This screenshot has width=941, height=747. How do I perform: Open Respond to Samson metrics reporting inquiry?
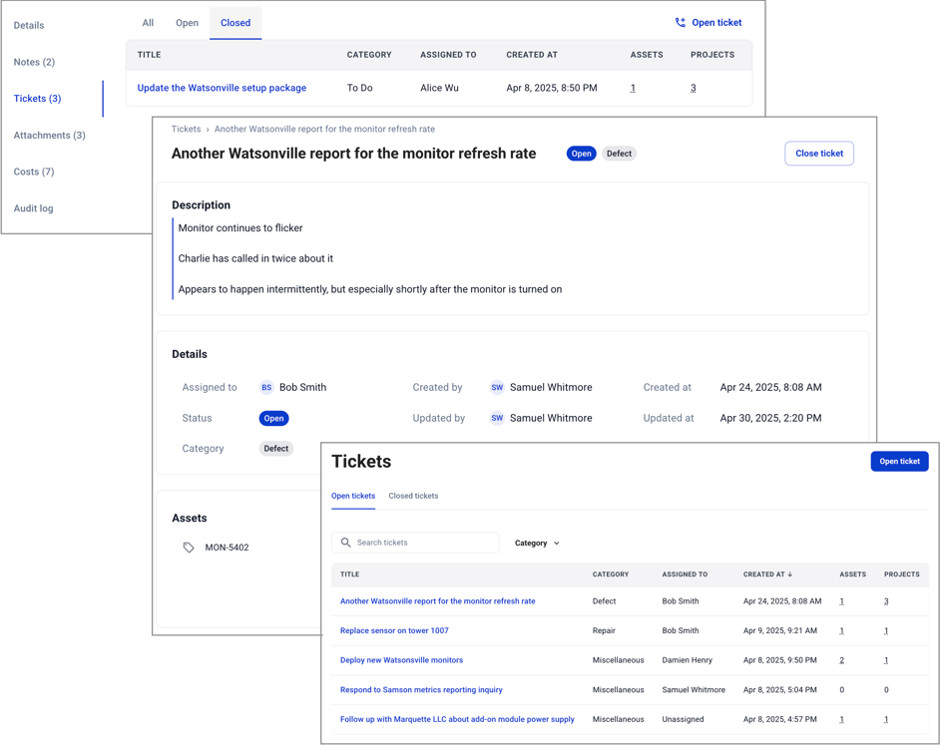coord(421,690)
